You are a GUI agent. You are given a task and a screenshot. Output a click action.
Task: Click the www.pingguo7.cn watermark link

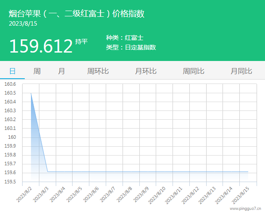[x=246, y=209]
